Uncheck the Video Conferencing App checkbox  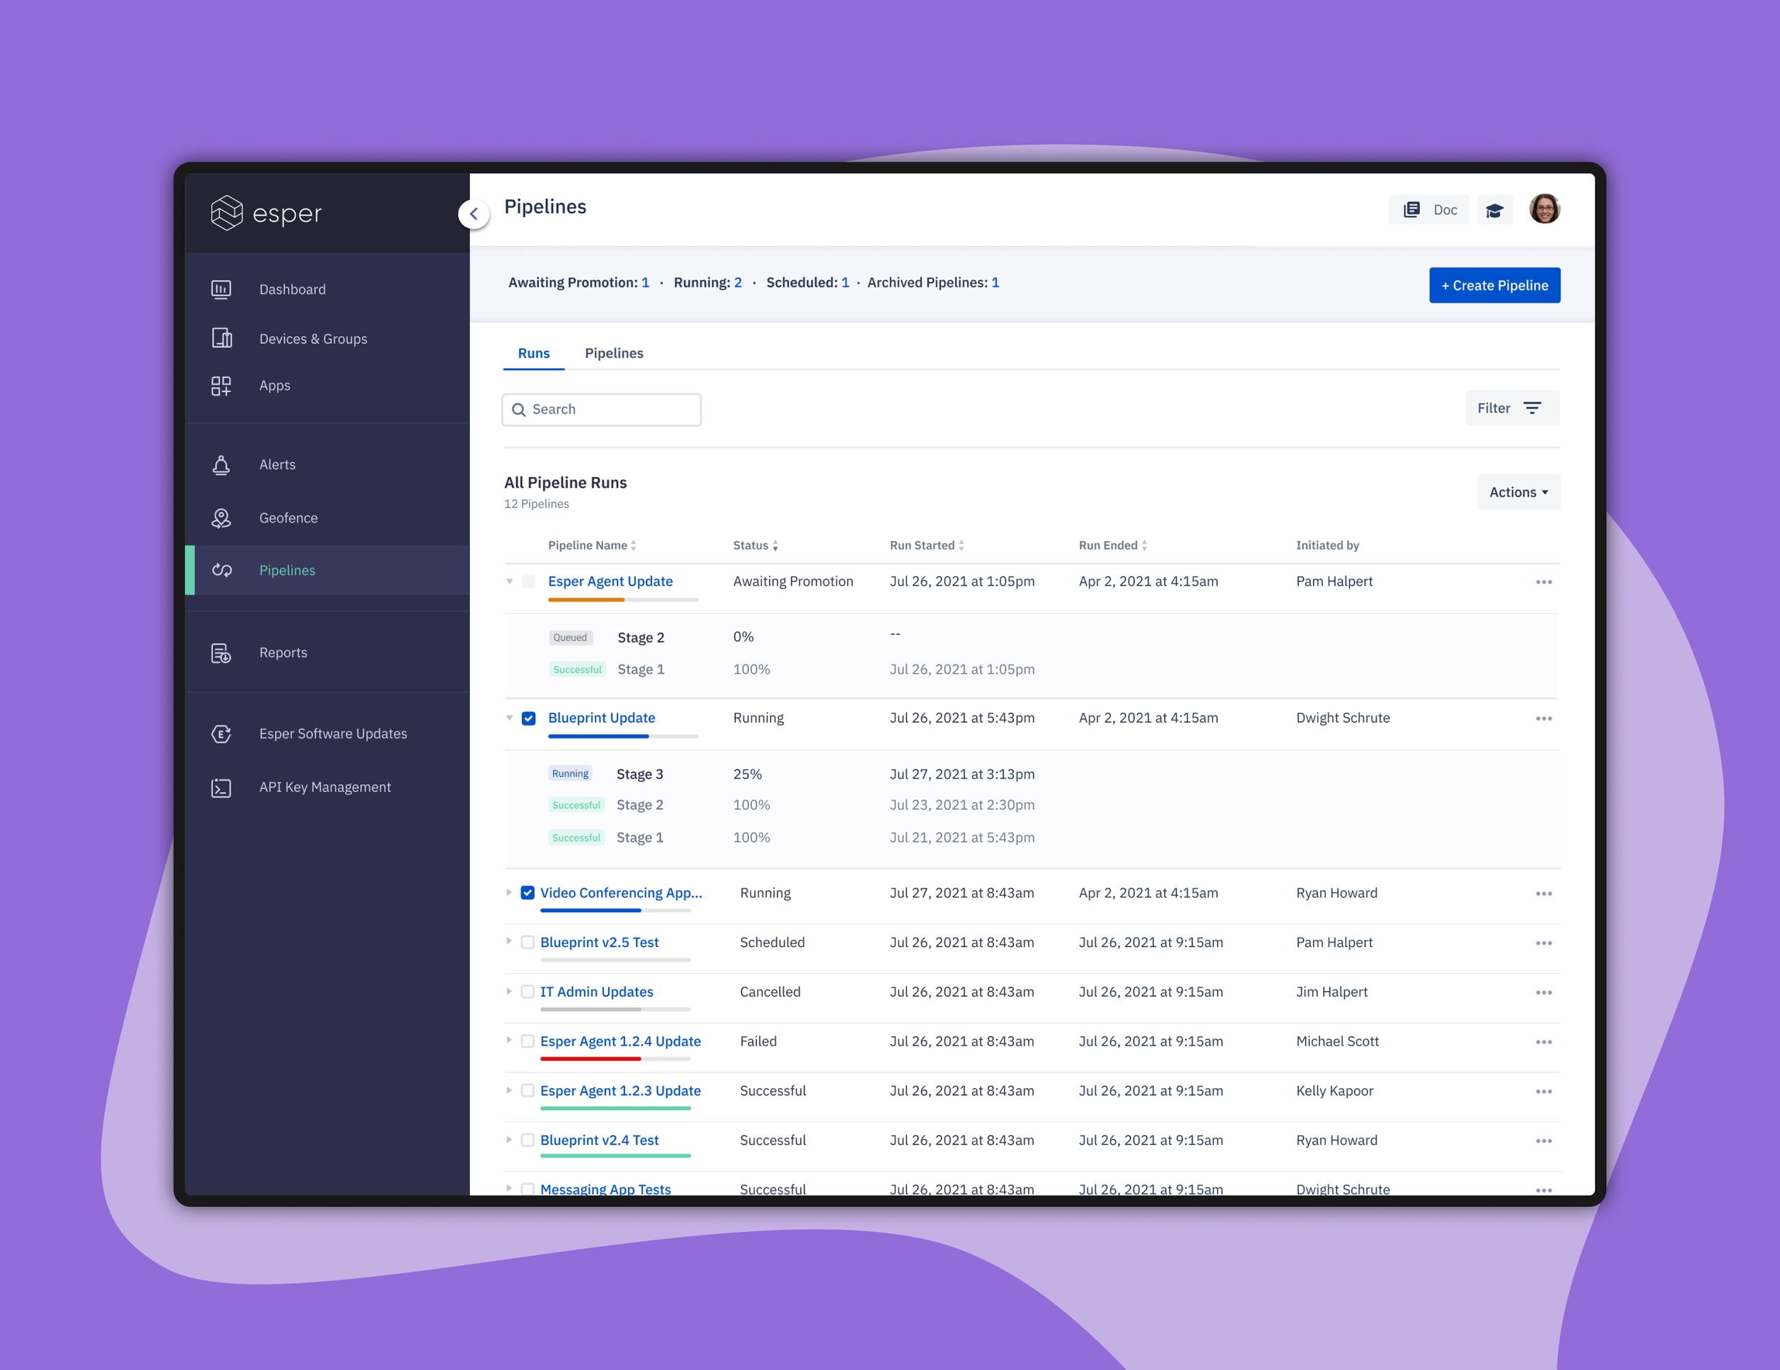(x=528, y=893)
